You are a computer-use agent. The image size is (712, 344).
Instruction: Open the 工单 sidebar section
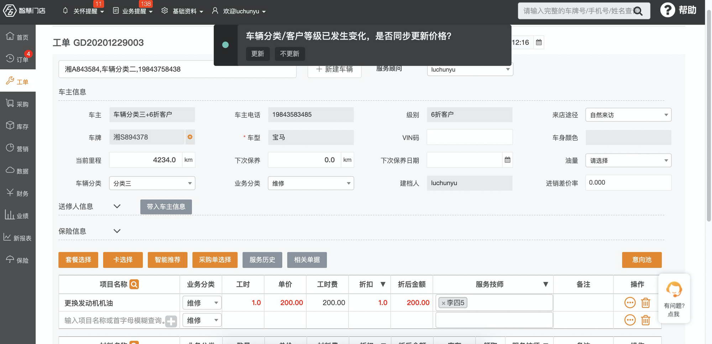(17, 81)
